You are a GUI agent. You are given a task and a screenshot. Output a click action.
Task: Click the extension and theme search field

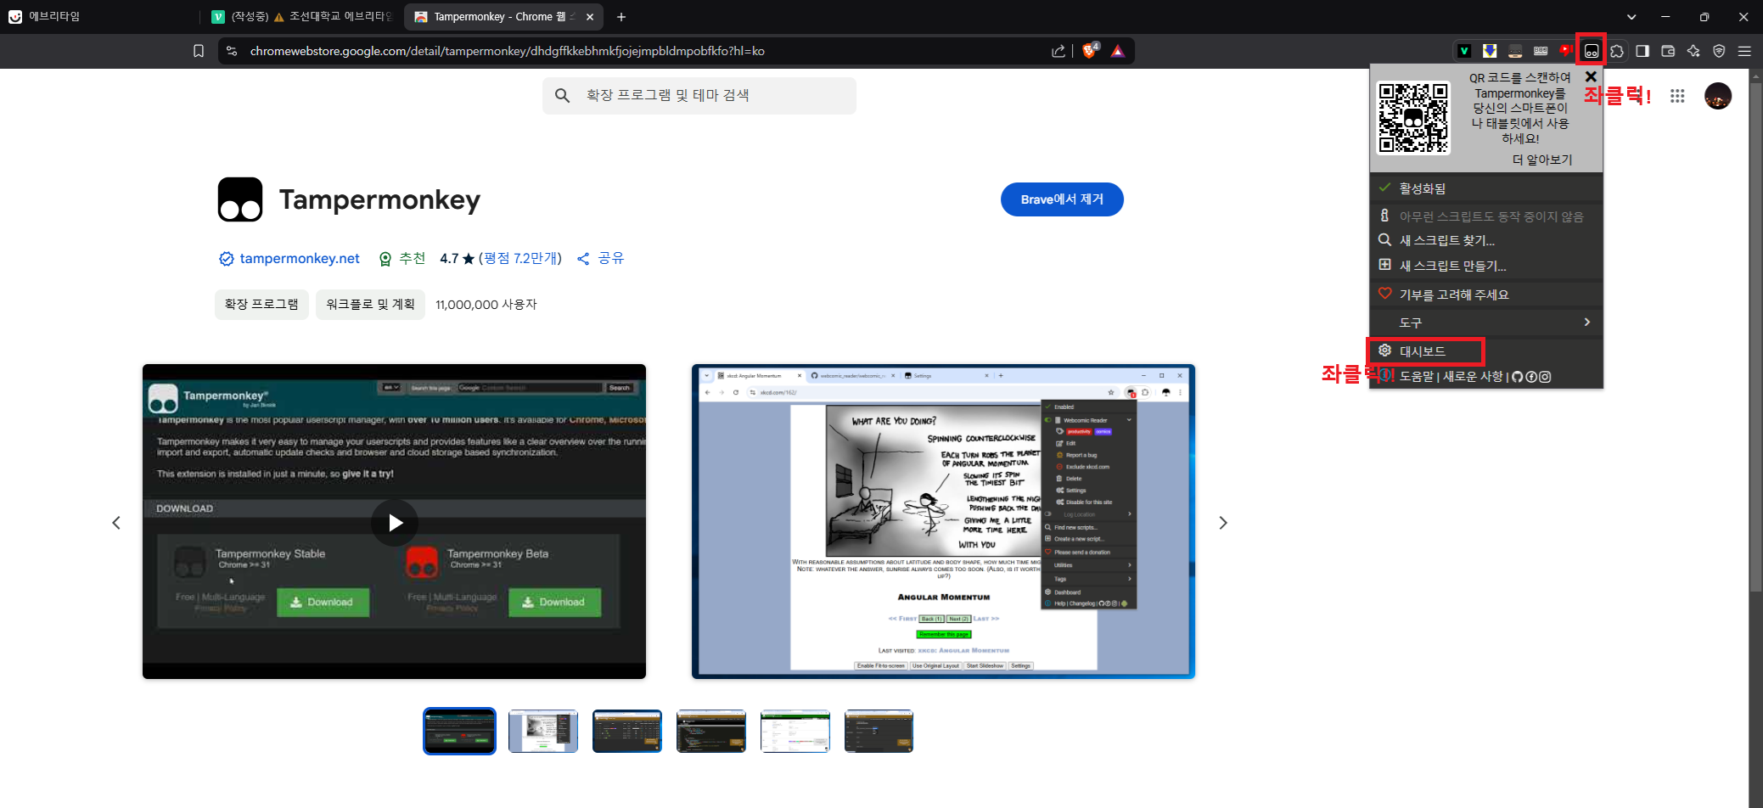coord(699,96)
